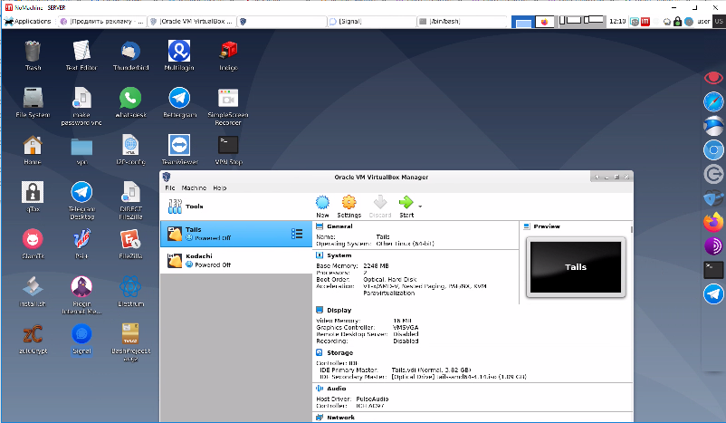Click the US keyboard layout indicator
The height and width of the screenshot is (423, 726).
(719, 22)
